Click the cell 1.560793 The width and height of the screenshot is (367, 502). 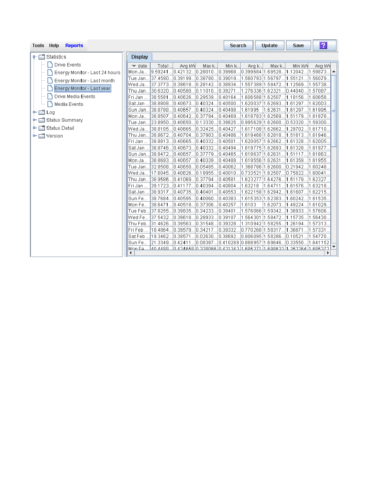(x=252, y=78)
